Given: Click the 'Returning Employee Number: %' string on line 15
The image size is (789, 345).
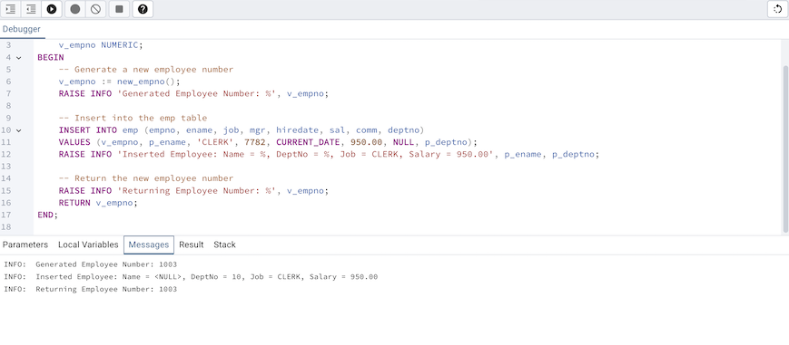Looking at the screenshot, I should click(x=197, y=191).
